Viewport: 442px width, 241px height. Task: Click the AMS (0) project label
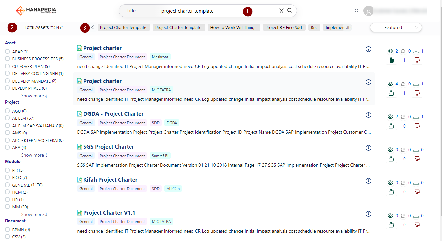[20, 133]
